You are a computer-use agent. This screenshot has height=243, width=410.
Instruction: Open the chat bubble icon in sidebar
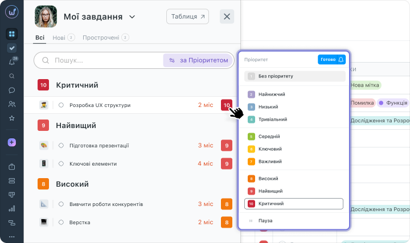[x=12, y=90]
